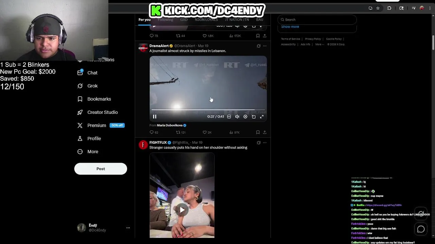Open the Endy @Dc4Endy account avatar
Image resolution: width=435 pixels, height=244 pixels.
(x=82, y=228)
